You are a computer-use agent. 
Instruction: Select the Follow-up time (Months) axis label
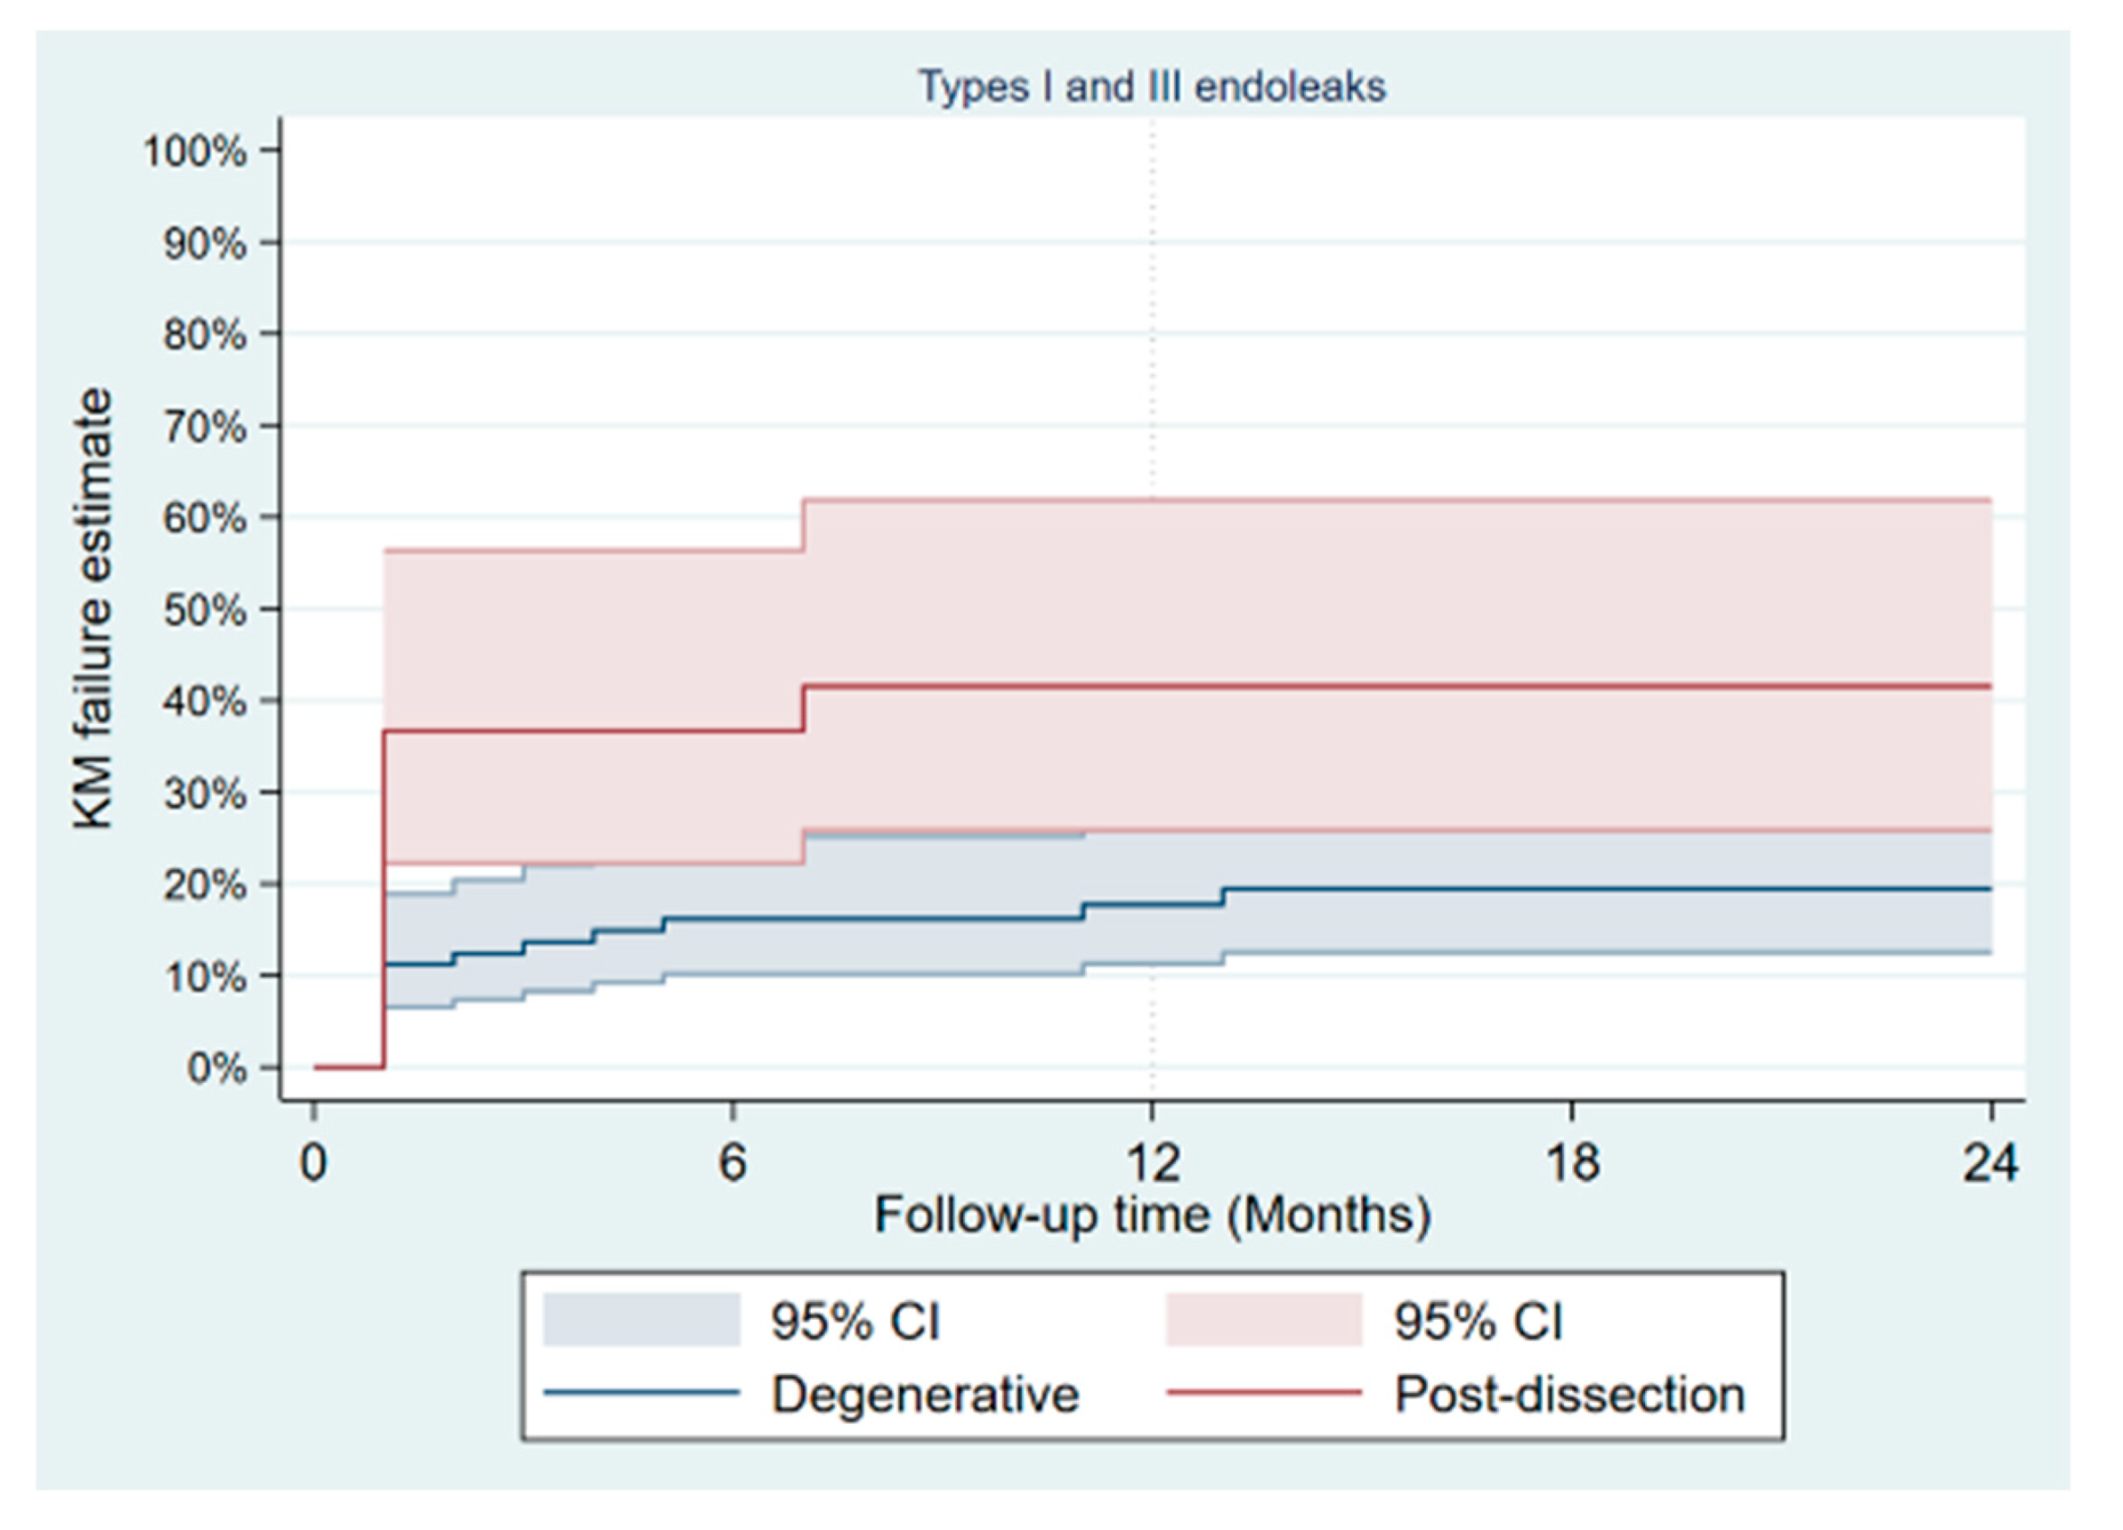tap(1153, 1215)
